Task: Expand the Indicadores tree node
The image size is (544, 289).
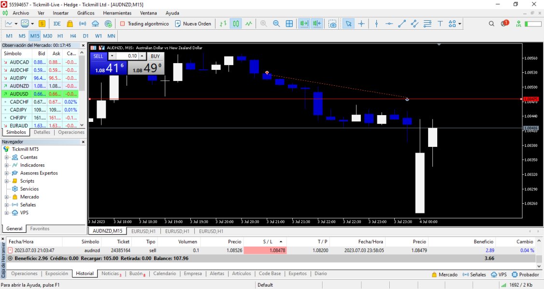Action: (x=7, y=165)
